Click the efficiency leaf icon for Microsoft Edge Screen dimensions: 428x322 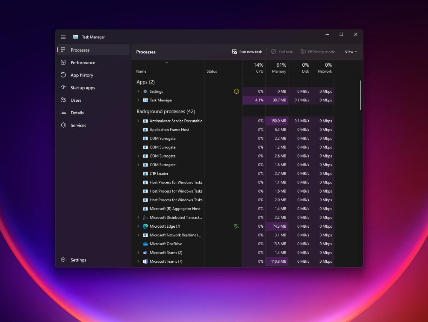click(x=236, y=226)
